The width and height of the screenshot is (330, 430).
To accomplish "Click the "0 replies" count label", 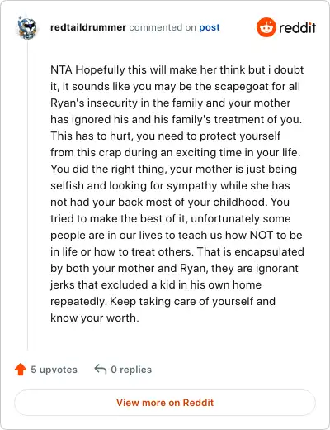I will pyautogui.click(x=131, y=370).
